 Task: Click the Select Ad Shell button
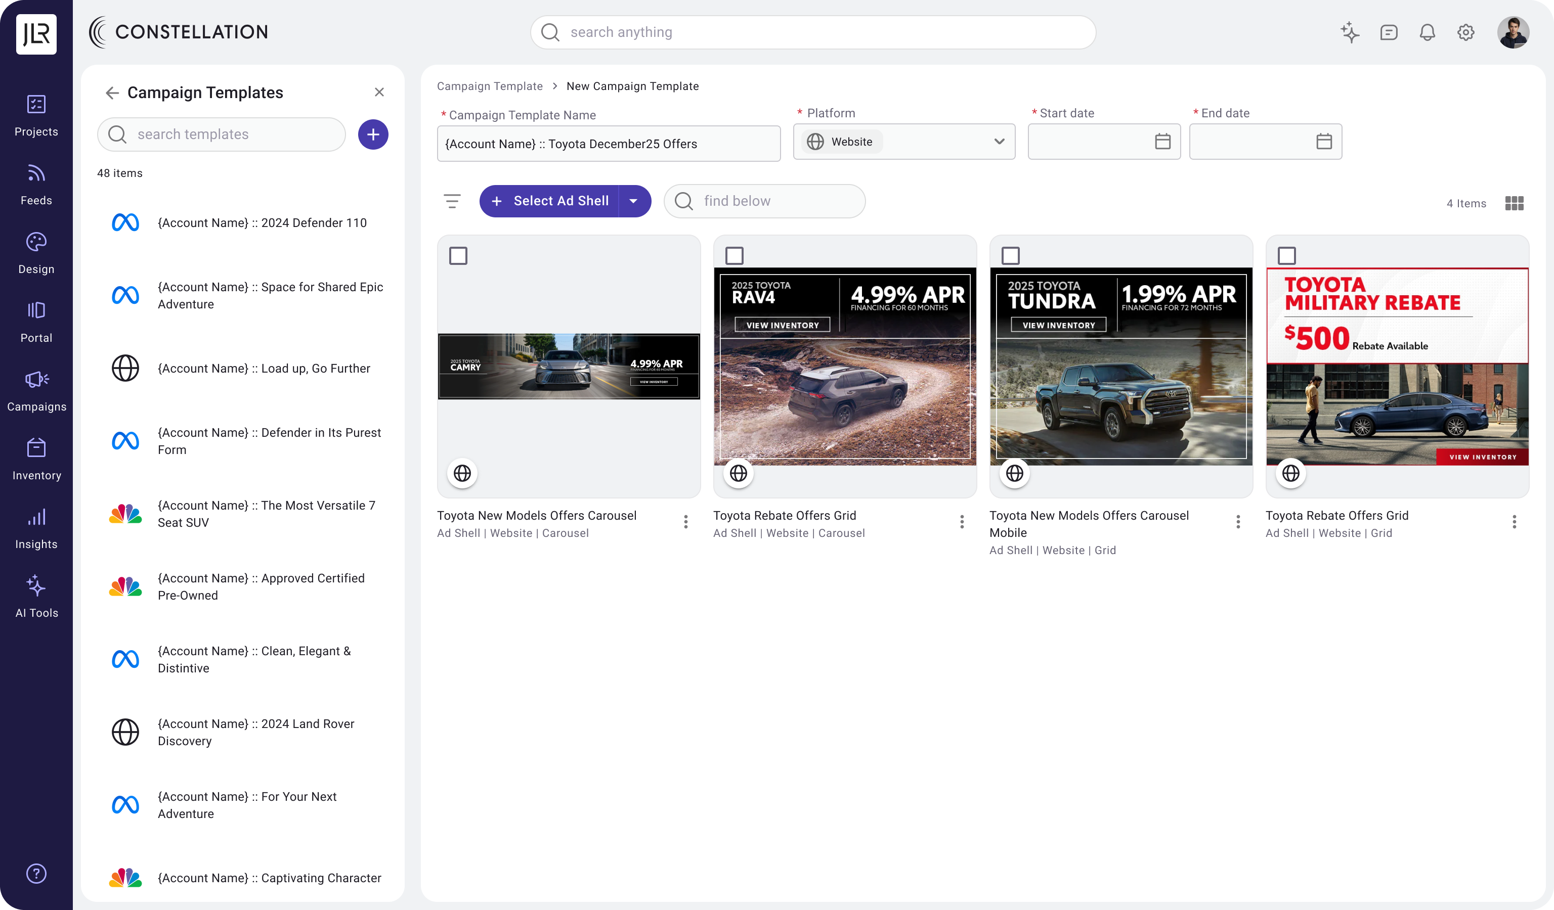(x=550, y=201)
